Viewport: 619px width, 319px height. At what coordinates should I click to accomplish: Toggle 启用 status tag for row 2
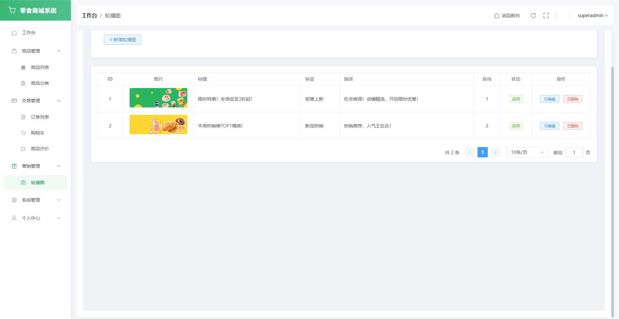pos(516,126)
